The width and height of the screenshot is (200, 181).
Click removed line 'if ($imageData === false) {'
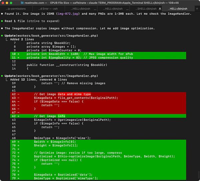[59, 101]
